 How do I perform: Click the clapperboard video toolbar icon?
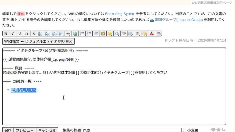(x=158, y=34)
